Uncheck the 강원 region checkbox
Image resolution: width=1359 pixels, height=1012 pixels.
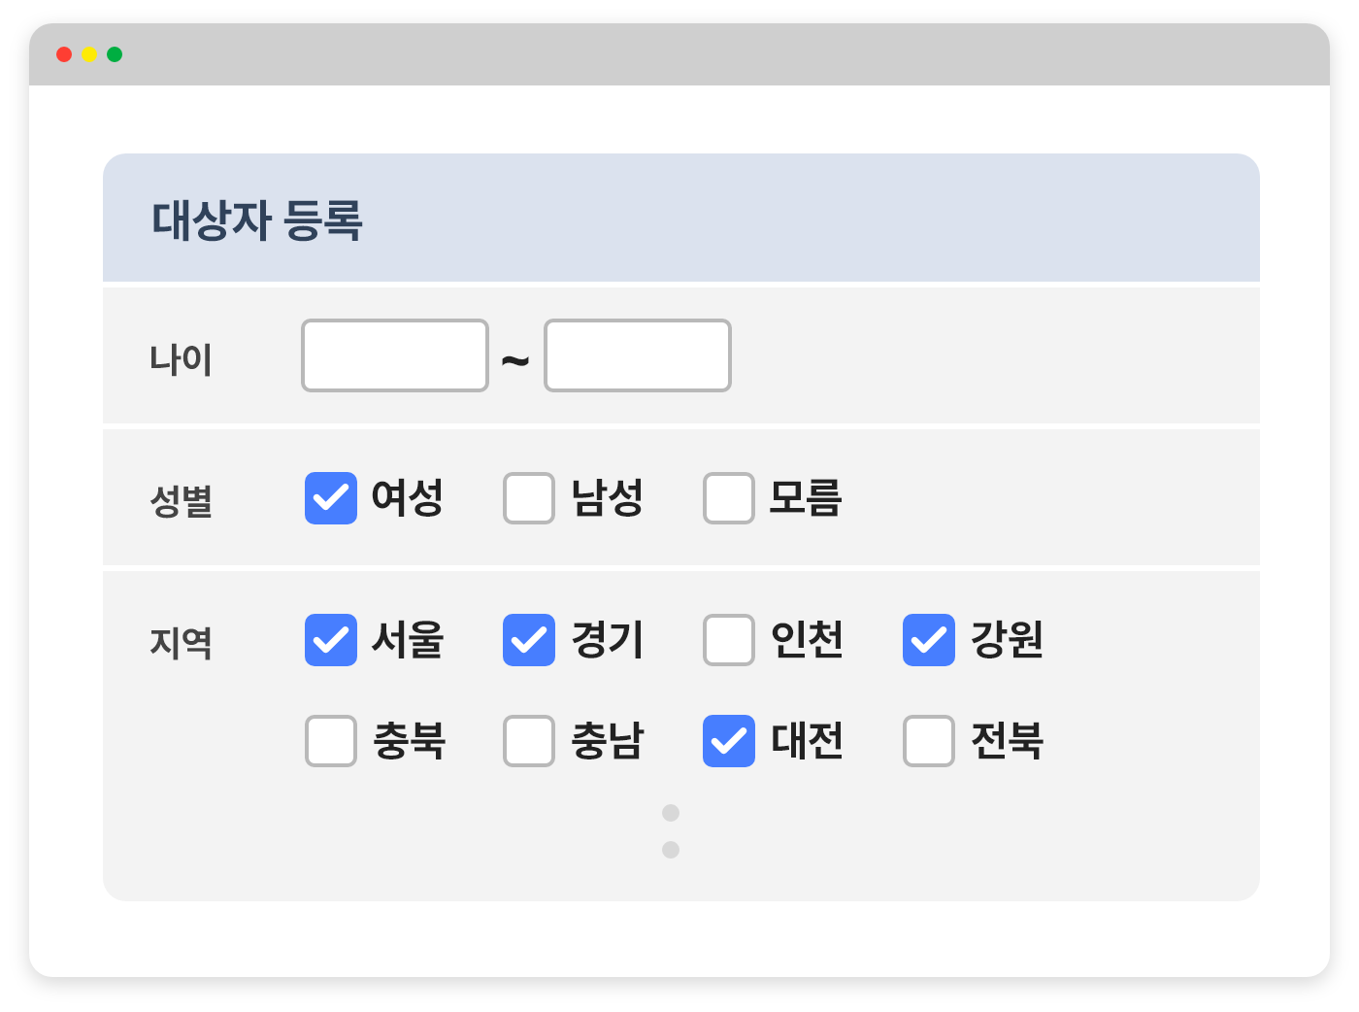929,640
